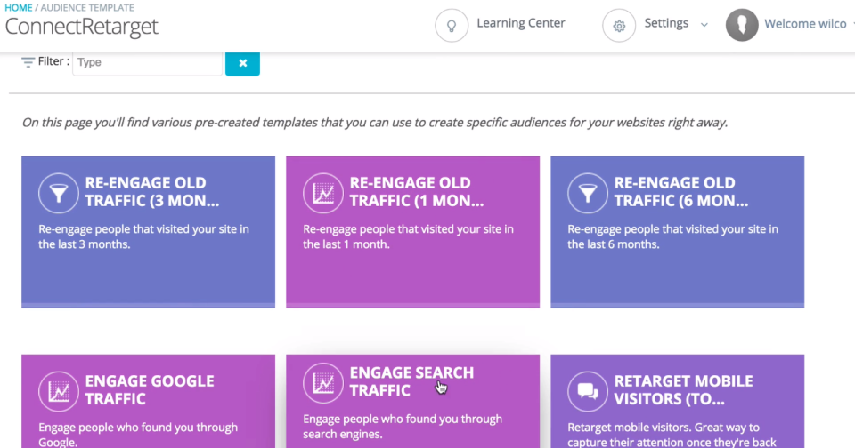Click funnel icon on 6-month re-engage card
Screen dimensions: 855x448
(585, 191)
